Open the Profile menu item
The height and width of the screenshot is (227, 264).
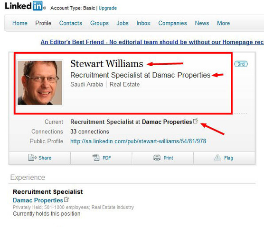pyautogui.click(x=43, y=23)
